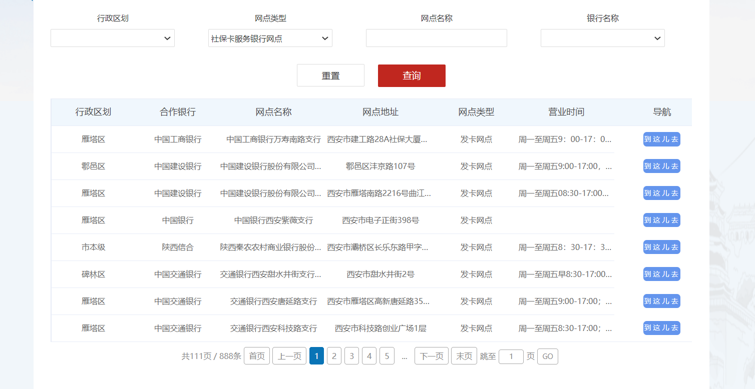Jump to page 5 in pagination
Screen dimensions: 755x389
point(387,356)
